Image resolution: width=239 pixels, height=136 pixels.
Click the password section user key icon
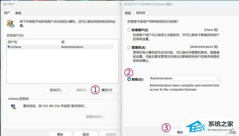tap(13, 106)
